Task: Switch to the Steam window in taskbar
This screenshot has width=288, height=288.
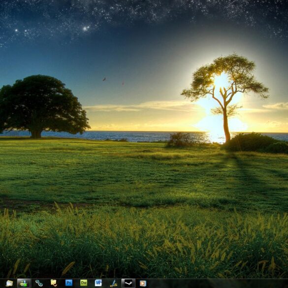Action: [128, 283]
